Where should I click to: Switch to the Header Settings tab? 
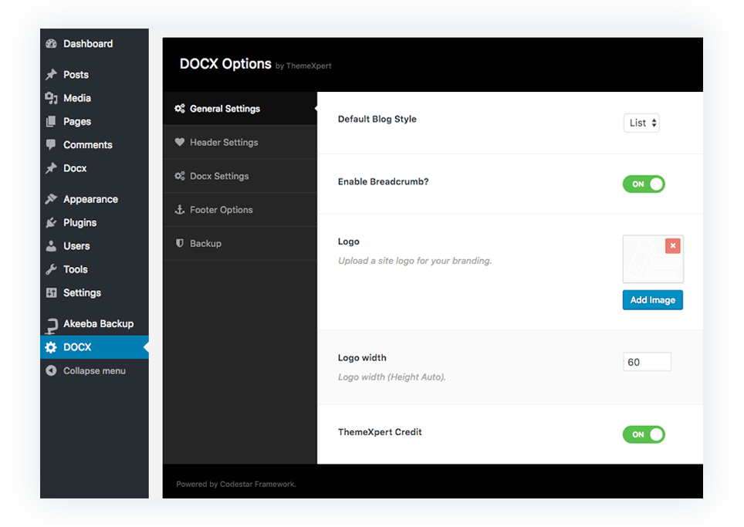(239, 142)
